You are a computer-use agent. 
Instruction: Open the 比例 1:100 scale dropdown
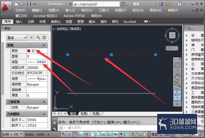(x=12, y=134)
